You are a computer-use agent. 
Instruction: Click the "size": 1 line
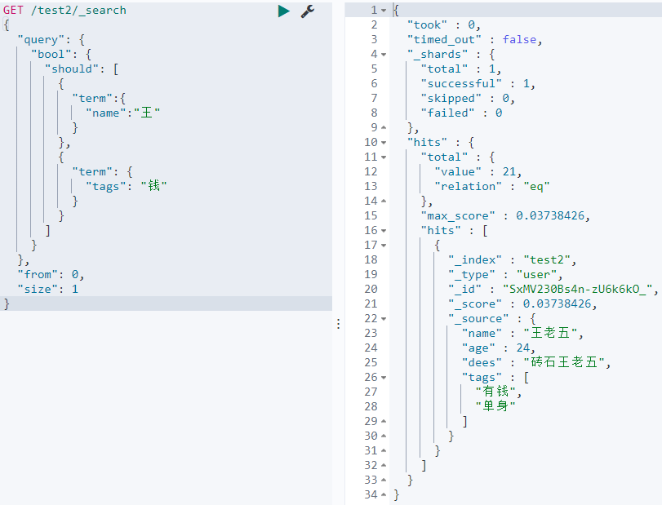point(47,289)
